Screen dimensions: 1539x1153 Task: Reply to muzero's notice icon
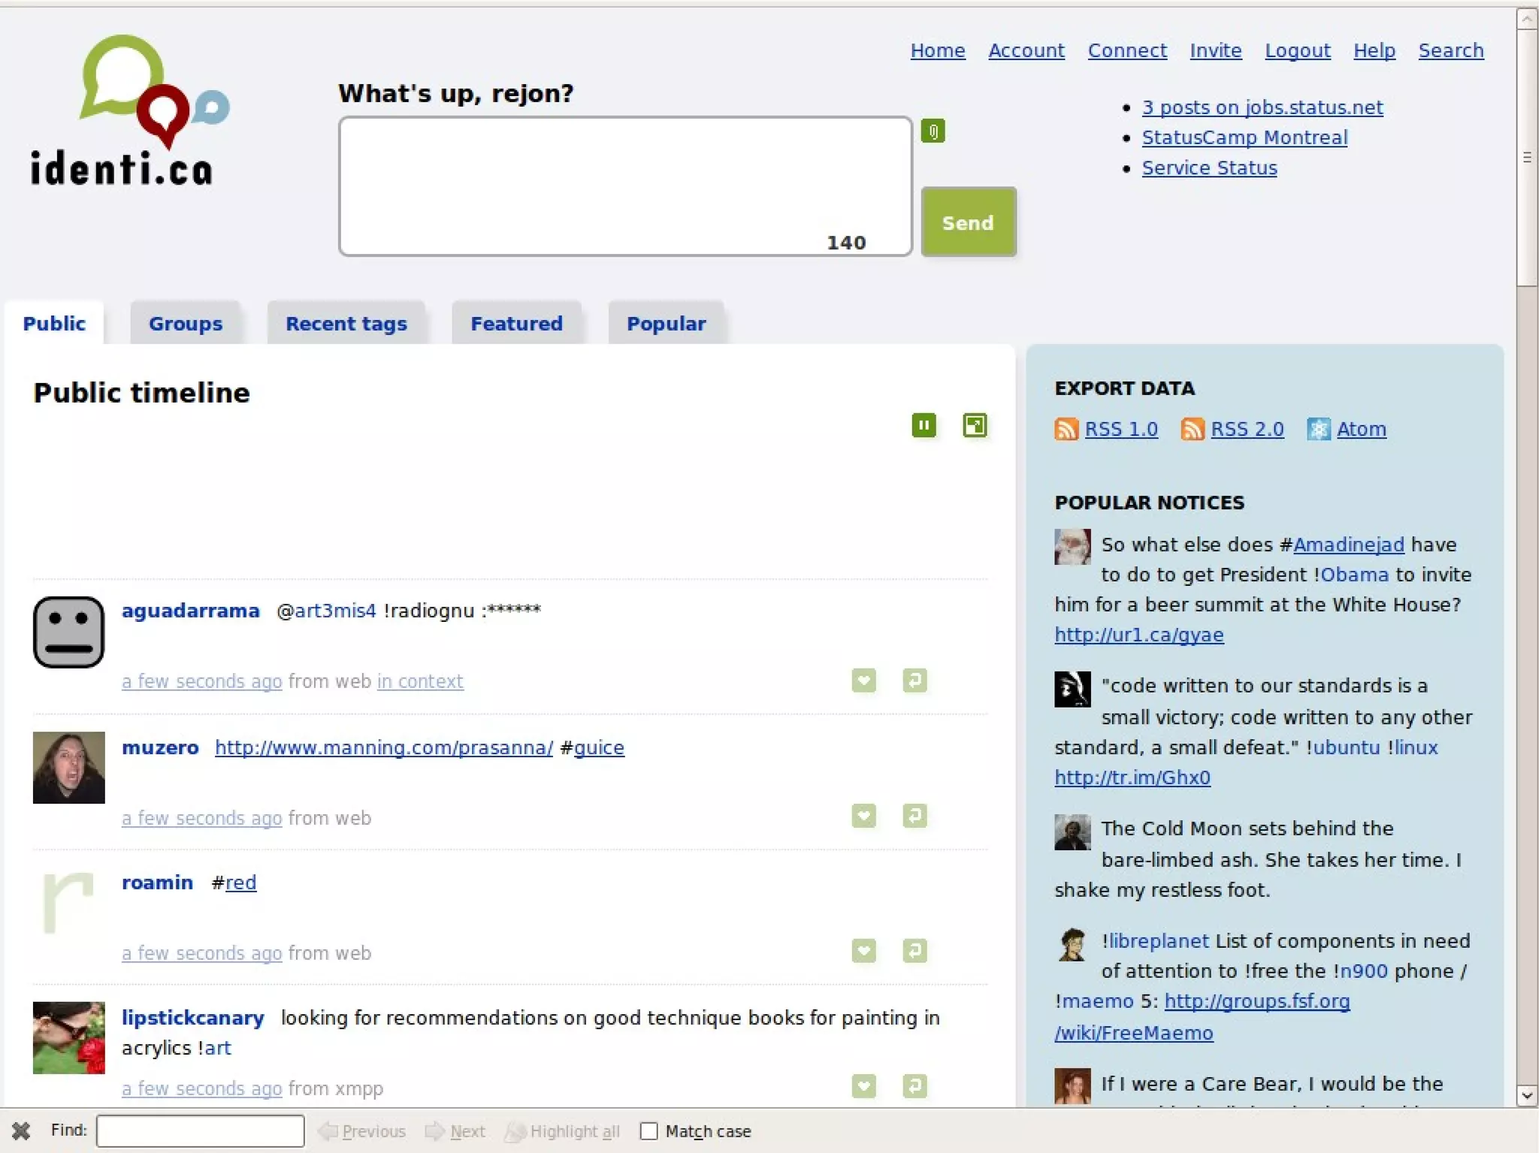pos(915,816)
